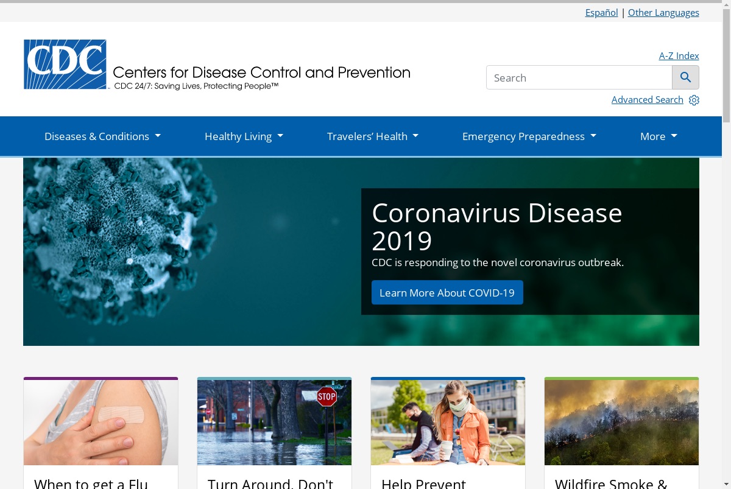Click the search magnifier button
The image size is (731, 489).
click(x=685, y=77)
